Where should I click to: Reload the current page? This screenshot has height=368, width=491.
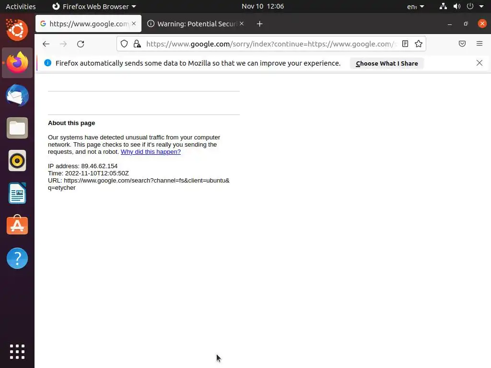(81, 44)
